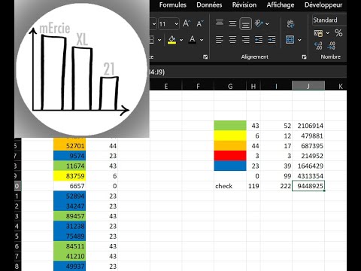Decrease the cell indent
The height and width of the screenshot is (271, 361).
[259, 39]
